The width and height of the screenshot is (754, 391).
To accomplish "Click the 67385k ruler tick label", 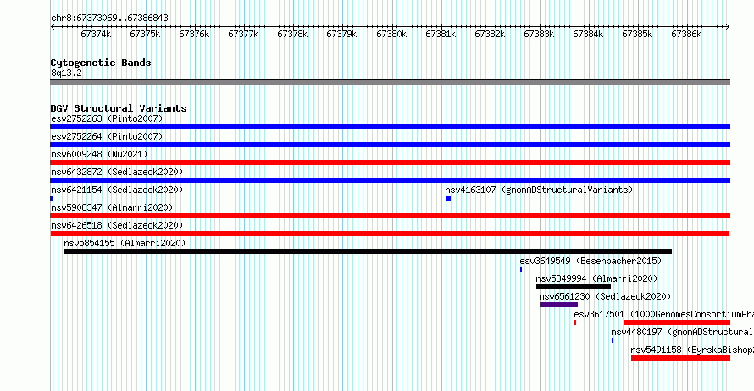I will pyautogui.click(x=637, y=34).
